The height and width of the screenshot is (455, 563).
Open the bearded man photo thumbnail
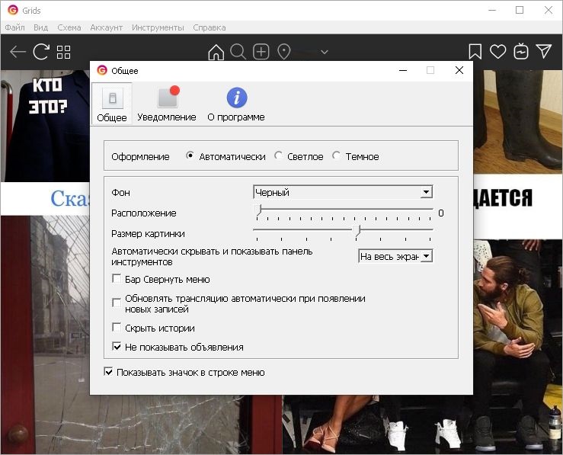click(x=518, y=316)
